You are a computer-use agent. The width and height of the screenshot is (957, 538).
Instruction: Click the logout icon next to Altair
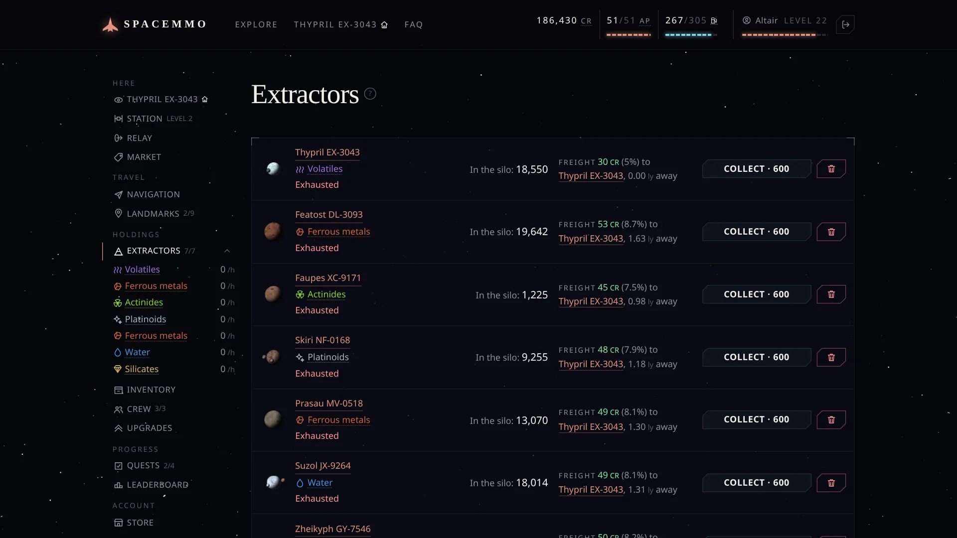click(x=845, y=24)
